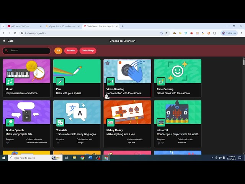Open the tab search dropdown arrow
The image size is (245, 184).
tap(3, 26)
